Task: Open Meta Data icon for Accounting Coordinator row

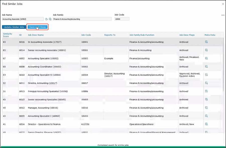Action: [x=206, y=67]
